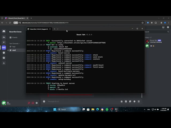Open the sticker picker in message bar
The height and width of the screenshot is (128, 171).
point(130,101)
